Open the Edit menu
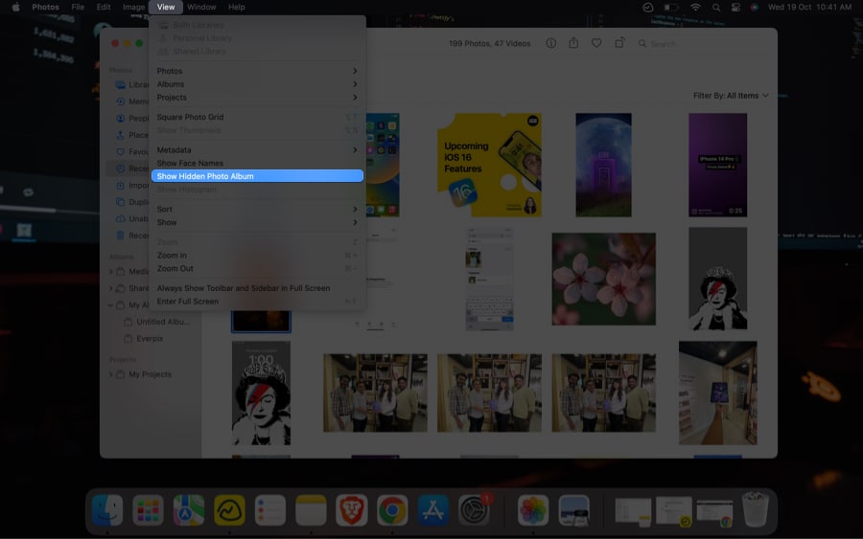Viewport: 863px width, 539px height. point(104,7)
